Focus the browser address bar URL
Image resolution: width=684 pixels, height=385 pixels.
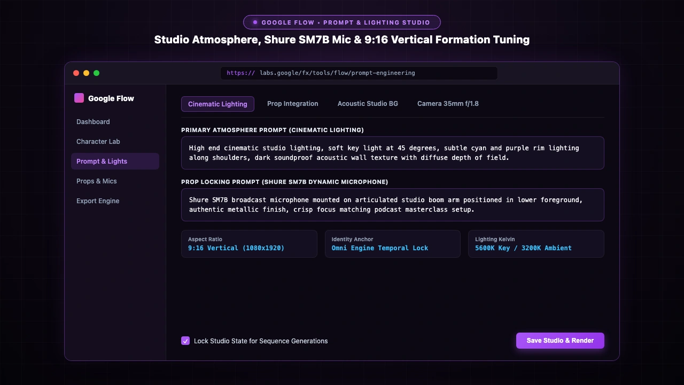coord(359,73)
